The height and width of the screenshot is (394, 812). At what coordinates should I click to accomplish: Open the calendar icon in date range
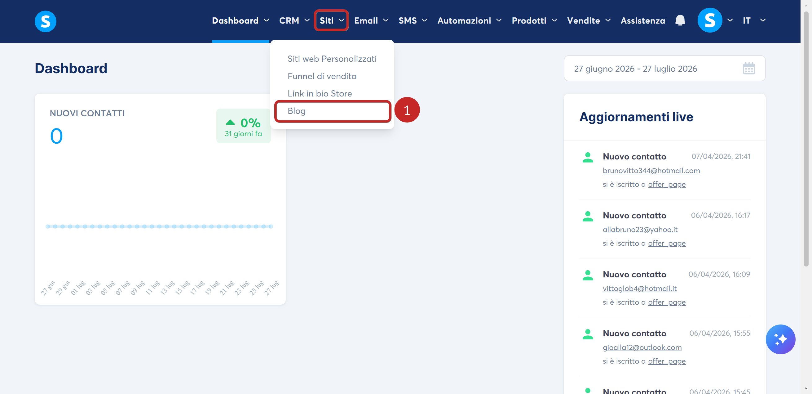pyautogui.click(x=749, y=69)
